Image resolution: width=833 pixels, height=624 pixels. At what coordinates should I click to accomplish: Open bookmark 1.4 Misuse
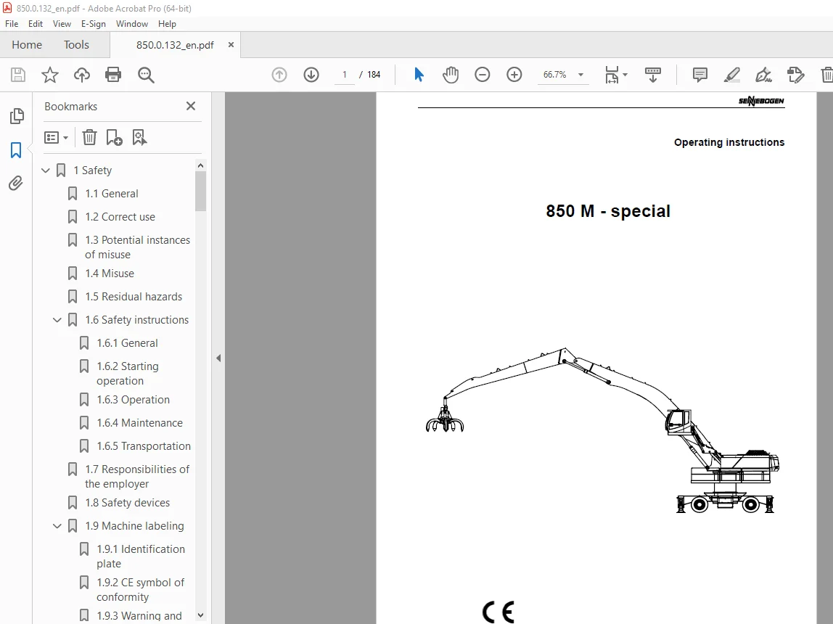tap(110, 274)
